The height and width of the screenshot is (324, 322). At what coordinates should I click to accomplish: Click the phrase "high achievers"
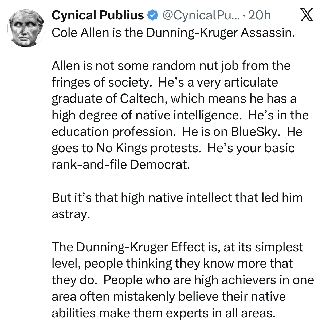point(235,280)
